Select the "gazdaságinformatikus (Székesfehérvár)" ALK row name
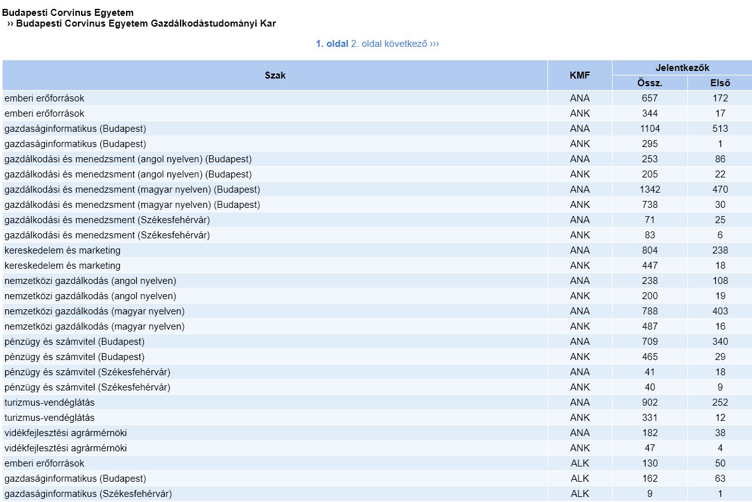The image size is (752, 502). tap(88, 494)
